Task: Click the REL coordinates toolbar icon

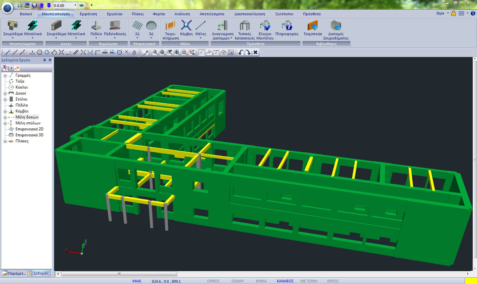Action: click(112, 52)
